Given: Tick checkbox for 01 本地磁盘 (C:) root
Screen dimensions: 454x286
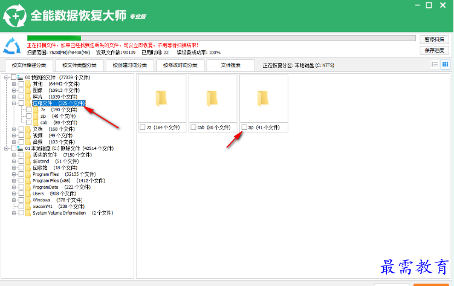Looking at the screenshot, I should [x=14, y=148].
